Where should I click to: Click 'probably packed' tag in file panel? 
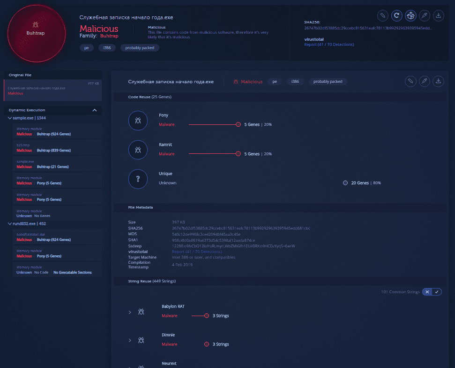pos(328,82)
